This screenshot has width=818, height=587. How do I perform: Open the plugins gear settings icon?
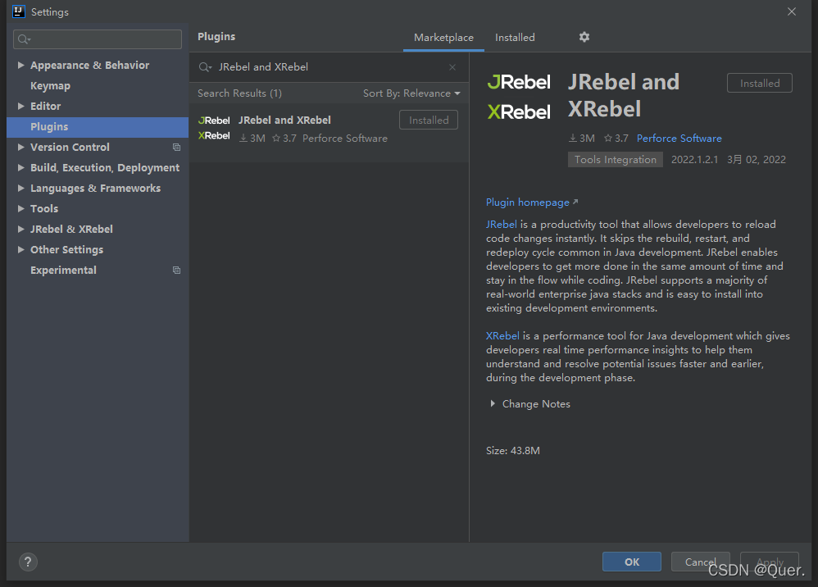tap(584, 37)
